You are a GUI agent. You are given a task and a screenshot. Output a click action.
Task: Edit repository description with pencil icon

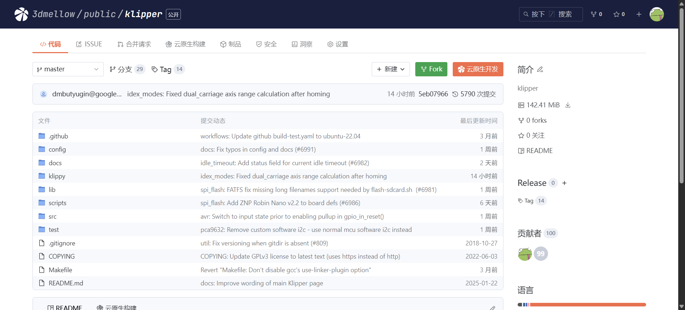click(x=540, y=69)
